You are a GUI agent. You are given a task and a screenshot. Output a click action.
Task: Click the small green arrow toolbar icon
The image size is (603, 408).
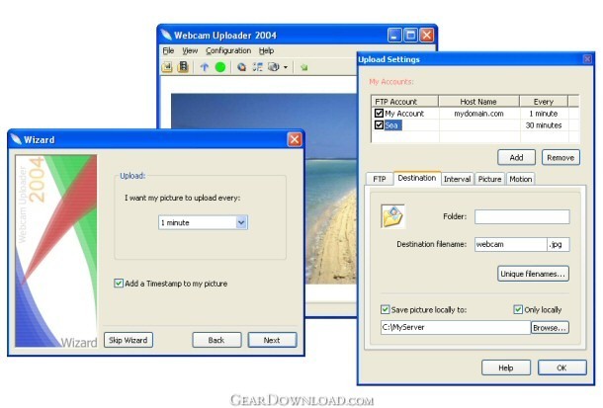tap(304, 67)
